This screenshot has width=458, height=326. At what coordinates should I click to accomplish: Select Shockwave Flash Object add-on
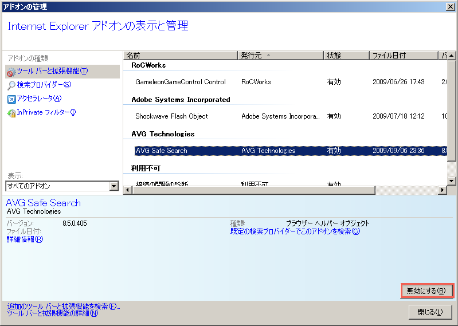[x=291, y=116]
